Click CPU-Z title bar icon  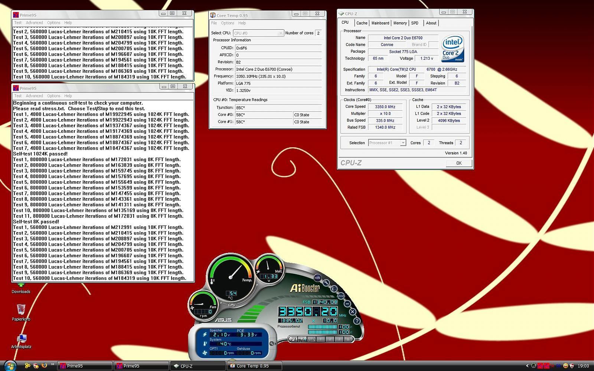pyautogui.click(x=341, y=14)
